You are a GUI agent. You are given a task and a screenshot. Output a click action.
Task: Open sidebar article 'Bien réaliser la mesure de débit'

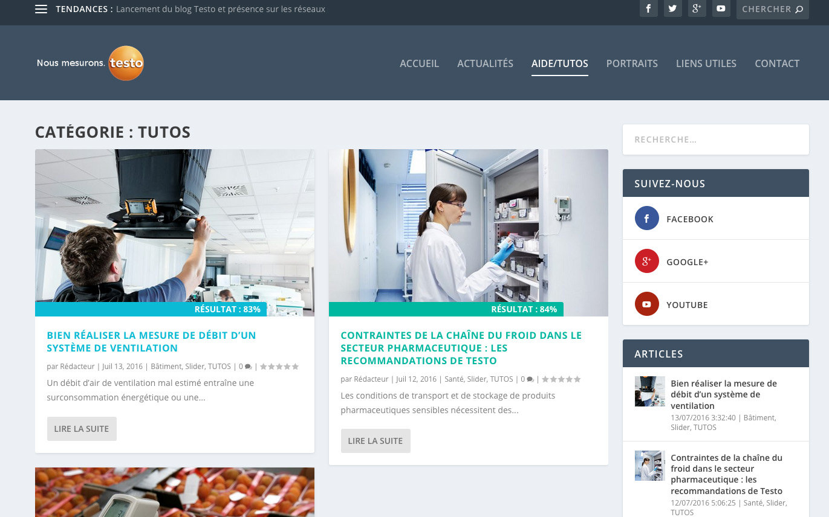point(724,394)
